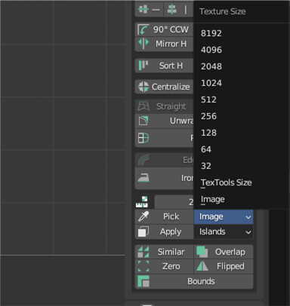Click the Apply texel density button

tap(164, 231)
